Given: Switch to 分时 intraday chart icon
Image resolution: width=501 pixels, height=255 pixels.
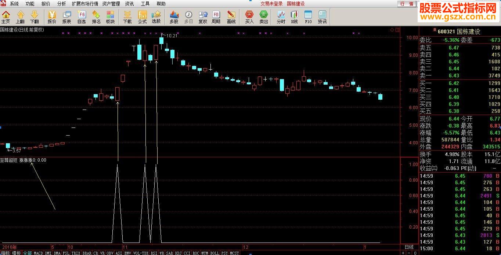Looking at the screenshot, I should click(x=281, y=17).
